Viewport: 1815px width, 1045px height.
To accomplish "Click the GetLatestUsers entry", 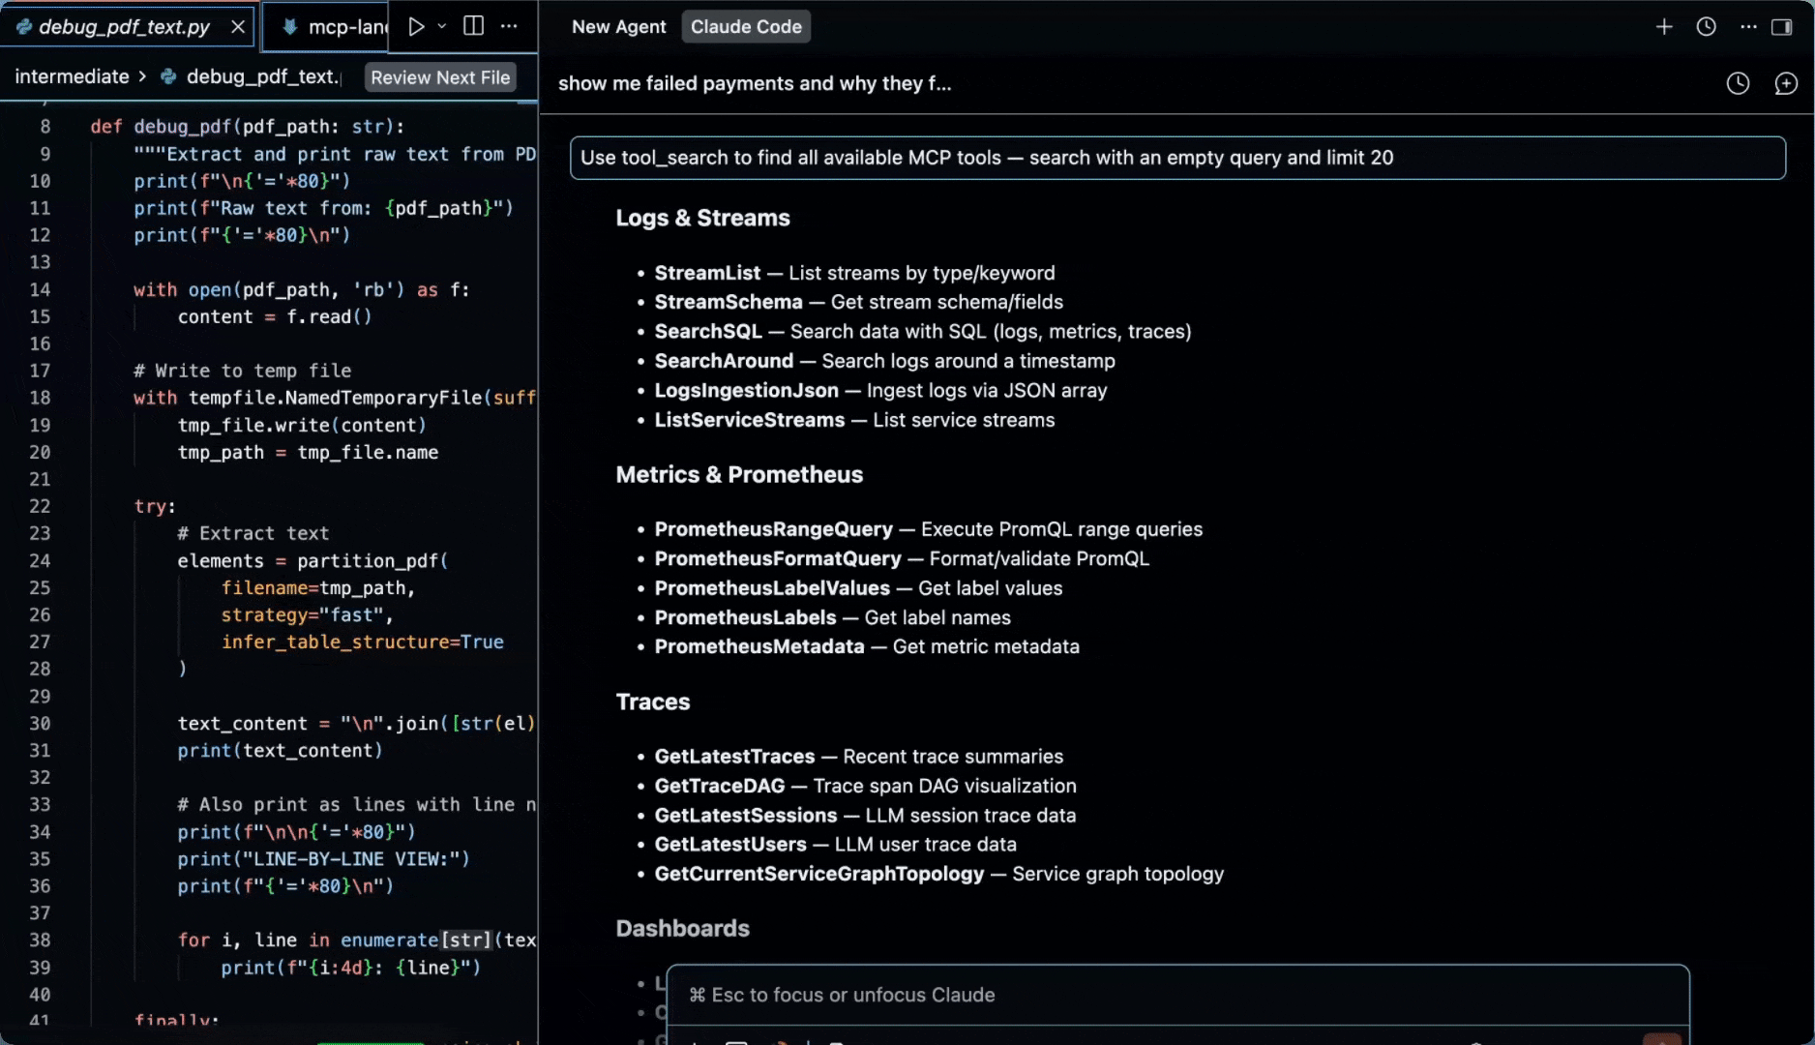I will [x=835, y=845].
